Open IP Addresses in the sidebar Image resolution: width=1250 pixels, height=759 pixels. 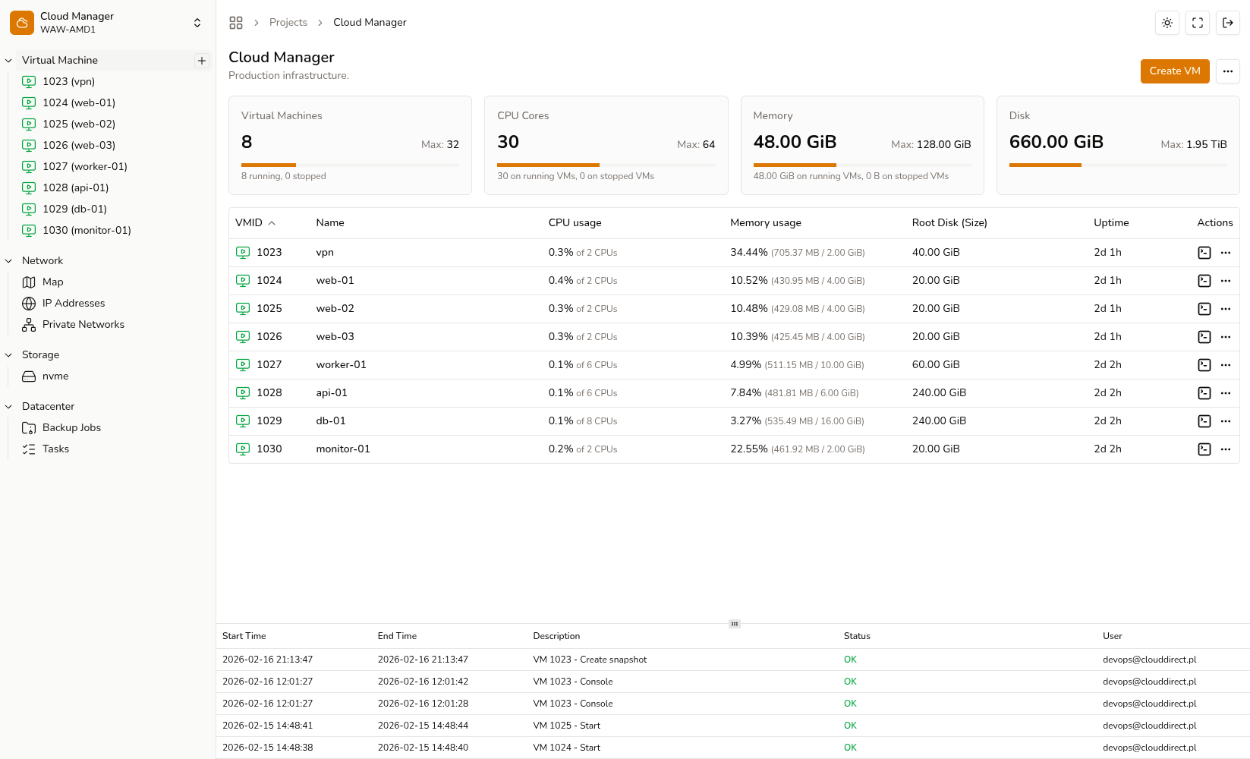click(x=74, y=303)
